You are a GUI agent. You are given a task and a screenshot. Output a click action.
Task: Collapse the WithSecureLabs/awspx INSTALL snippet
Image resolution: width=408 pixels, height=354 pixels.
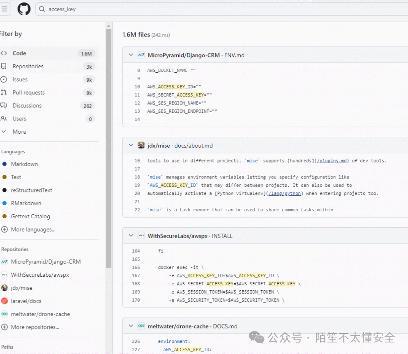tap(131, 236)
